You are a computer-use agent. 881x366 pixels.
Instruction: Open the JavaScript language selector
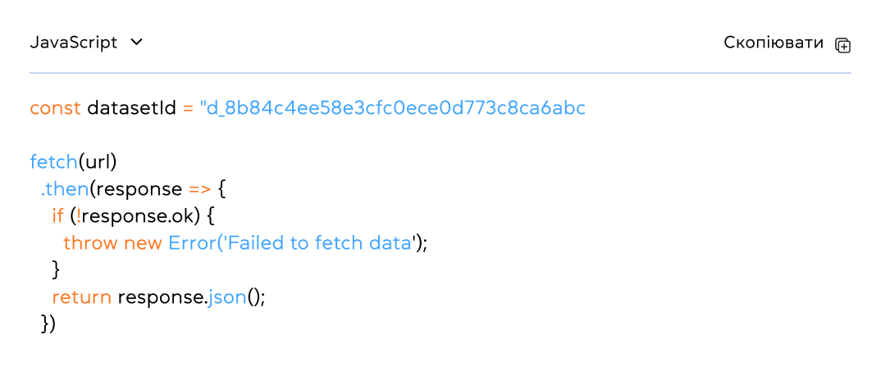point(74,43)
